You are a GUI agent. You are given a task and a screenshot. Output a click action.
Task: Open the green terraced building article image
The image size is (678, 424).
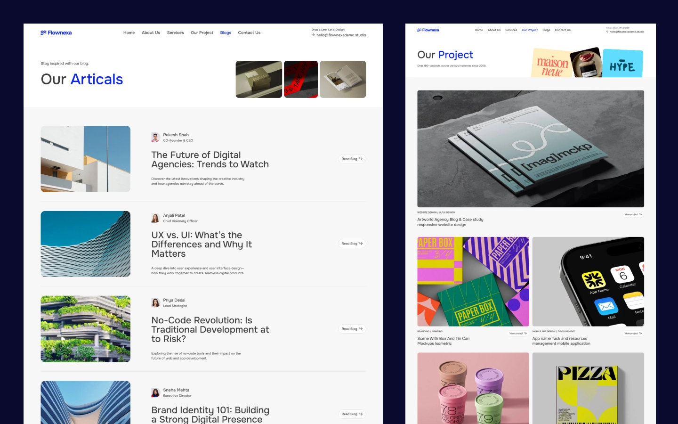(x=86, y=329)
